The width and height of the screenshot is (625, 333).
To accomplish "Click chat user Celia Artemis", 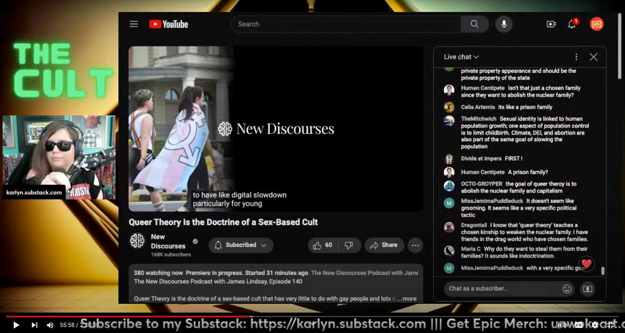I will coord(478,107).
